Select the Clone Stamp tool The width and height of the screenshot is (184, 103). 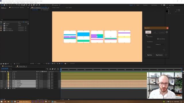(x=31, y=5)
